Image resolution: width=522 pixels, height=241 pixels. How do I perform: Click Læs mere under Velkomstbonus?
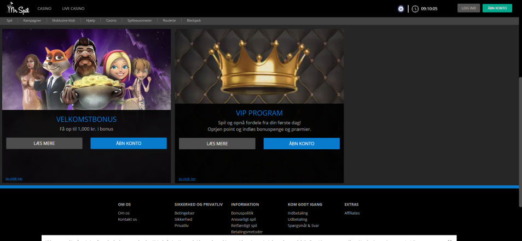pyautogui.click(x=44, y=143)
